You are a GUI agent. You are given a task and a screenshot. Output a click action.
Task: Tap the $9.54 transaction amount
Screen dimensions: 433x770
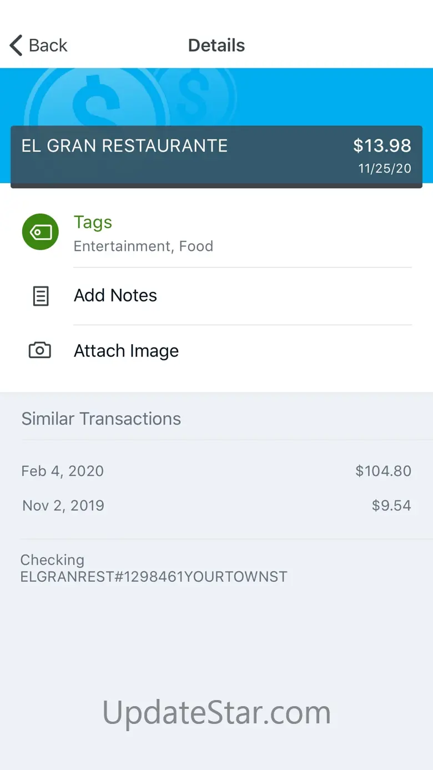tap(391, 505)
